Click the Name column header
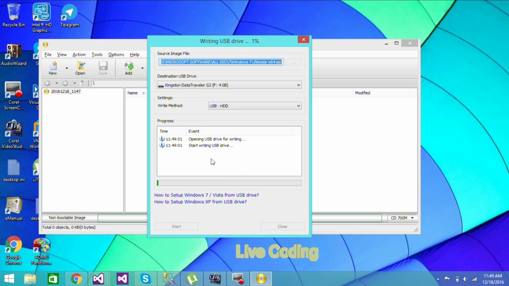The height and width of the screenshot is (286, 509). click(132, 93)
